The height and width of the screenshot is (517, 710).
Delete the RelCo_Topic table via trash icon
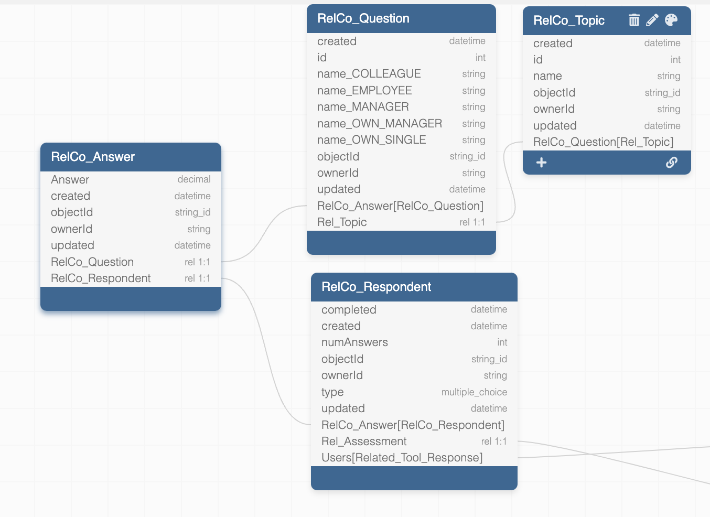634,20
